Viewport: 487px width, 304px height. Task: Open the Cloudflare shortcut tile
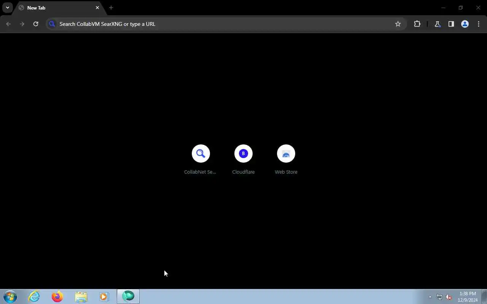[x=243, y=160]
